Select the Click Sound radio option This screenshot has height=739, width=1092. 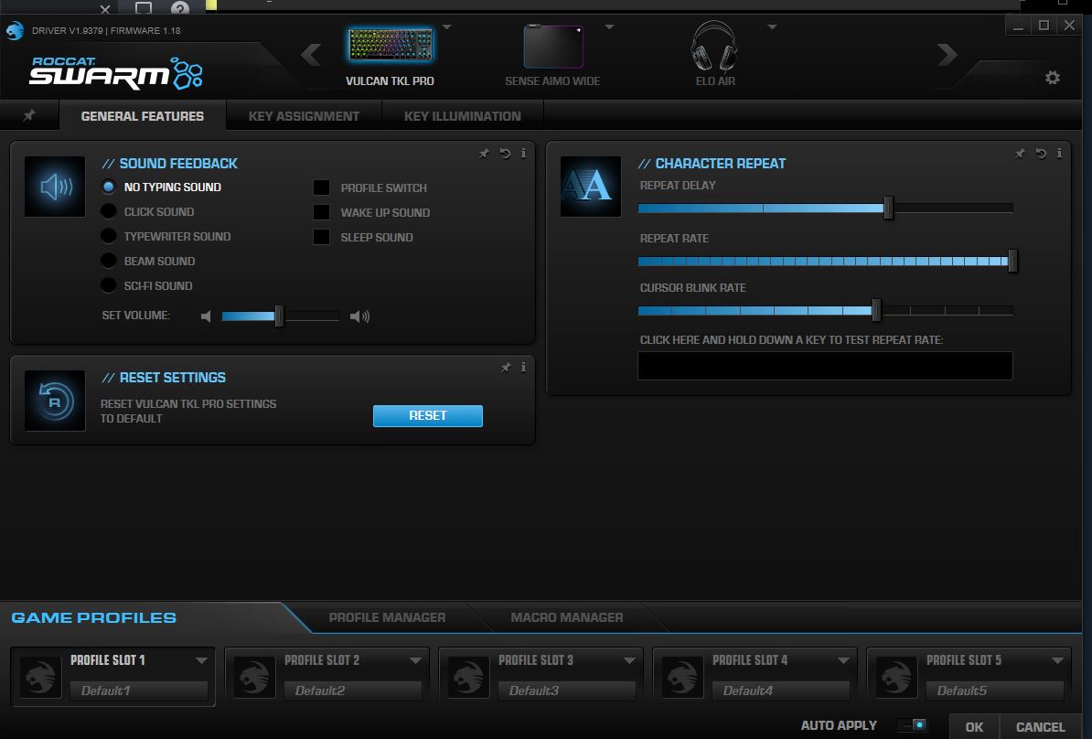109,211
